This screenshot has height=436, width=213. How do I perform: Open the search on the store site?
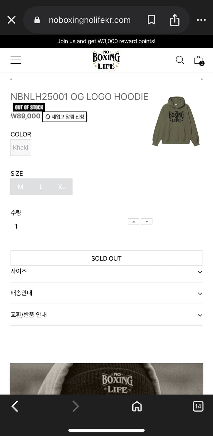pos(180,60)
